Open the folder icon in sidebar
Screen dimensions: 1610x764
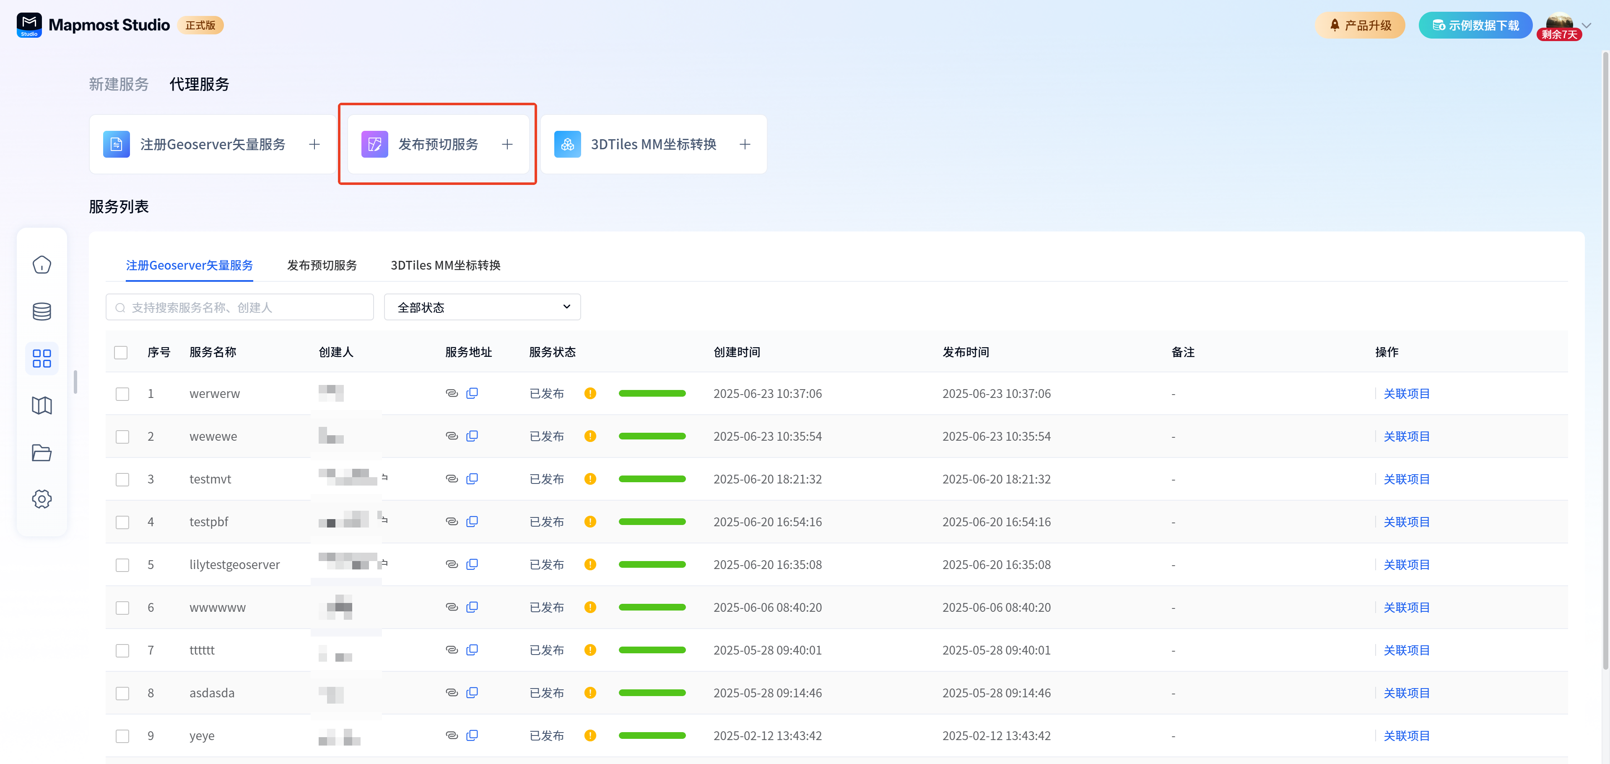(x=42, y=452)
